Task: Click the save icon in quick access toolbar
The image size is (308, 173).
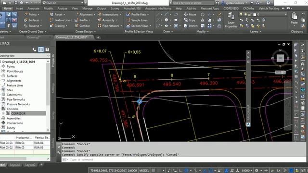Action: (x=15, y=3)
